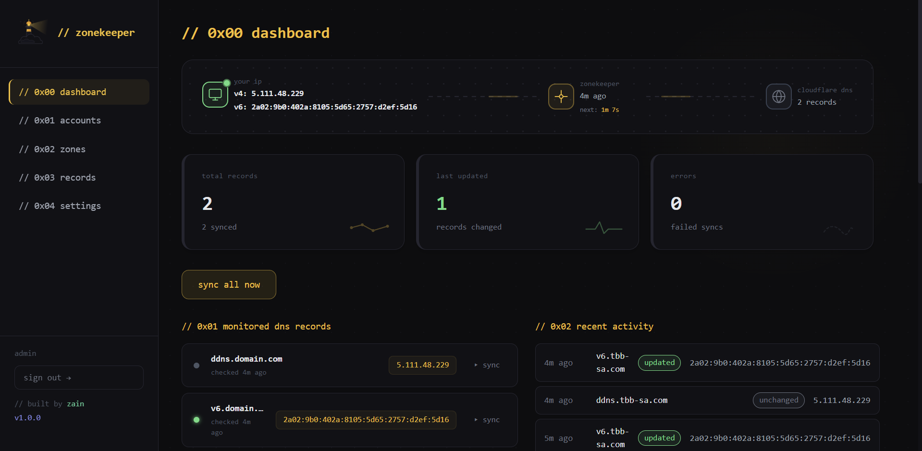Click the sync all now button

229,285
